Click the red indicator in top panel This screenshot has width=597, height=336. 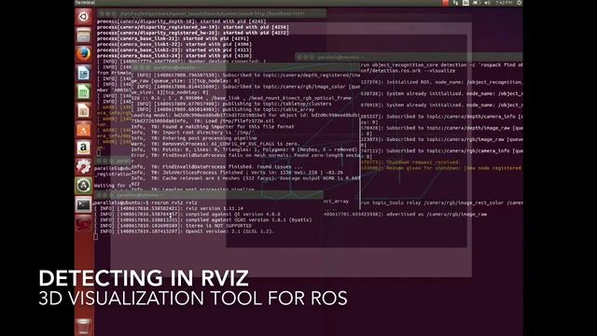pyautogui.click(x=446, y=3)
